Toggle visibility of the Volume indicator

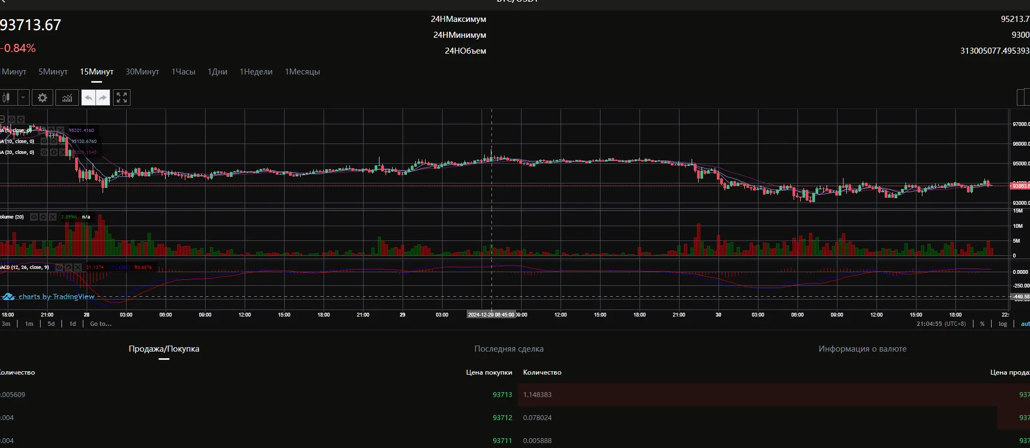pos(34,217)
